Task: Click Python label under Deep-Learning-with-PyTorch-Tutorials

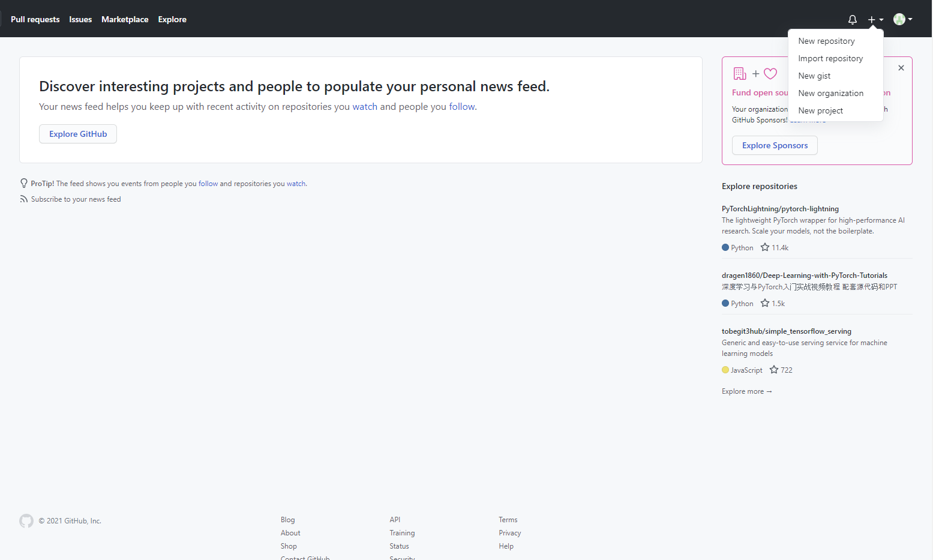Action: coord(742,304)
